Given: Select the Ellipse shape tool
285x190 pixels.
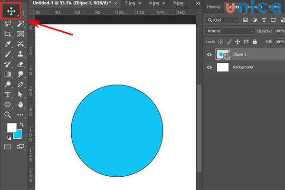Looking at the screenshot, I should point(8,104).
